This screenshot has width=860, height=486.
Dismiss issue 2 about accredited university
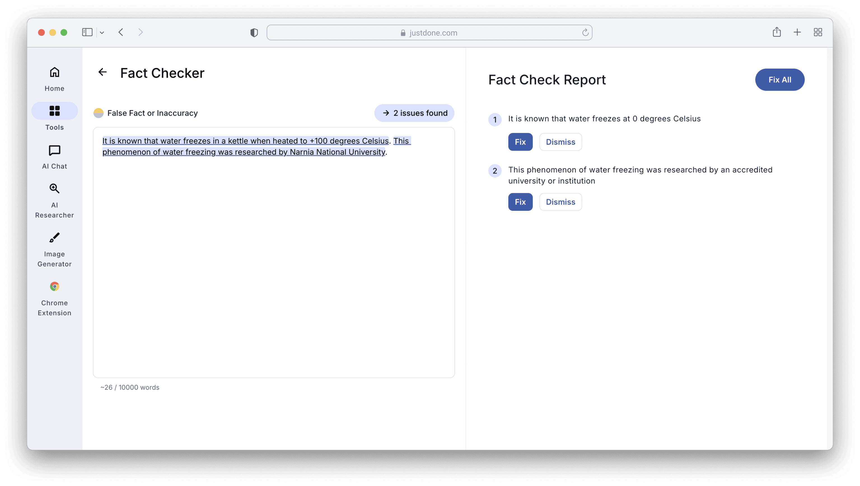point(560,202)
